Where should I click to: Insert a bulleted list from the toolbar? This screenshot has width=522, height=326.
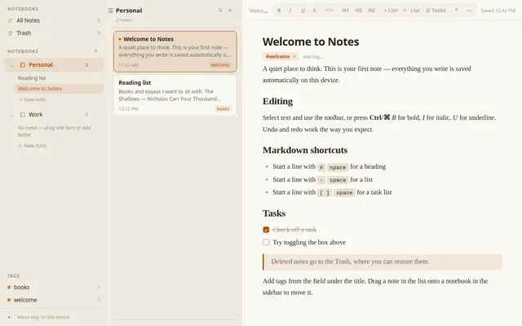click(391, 11)
